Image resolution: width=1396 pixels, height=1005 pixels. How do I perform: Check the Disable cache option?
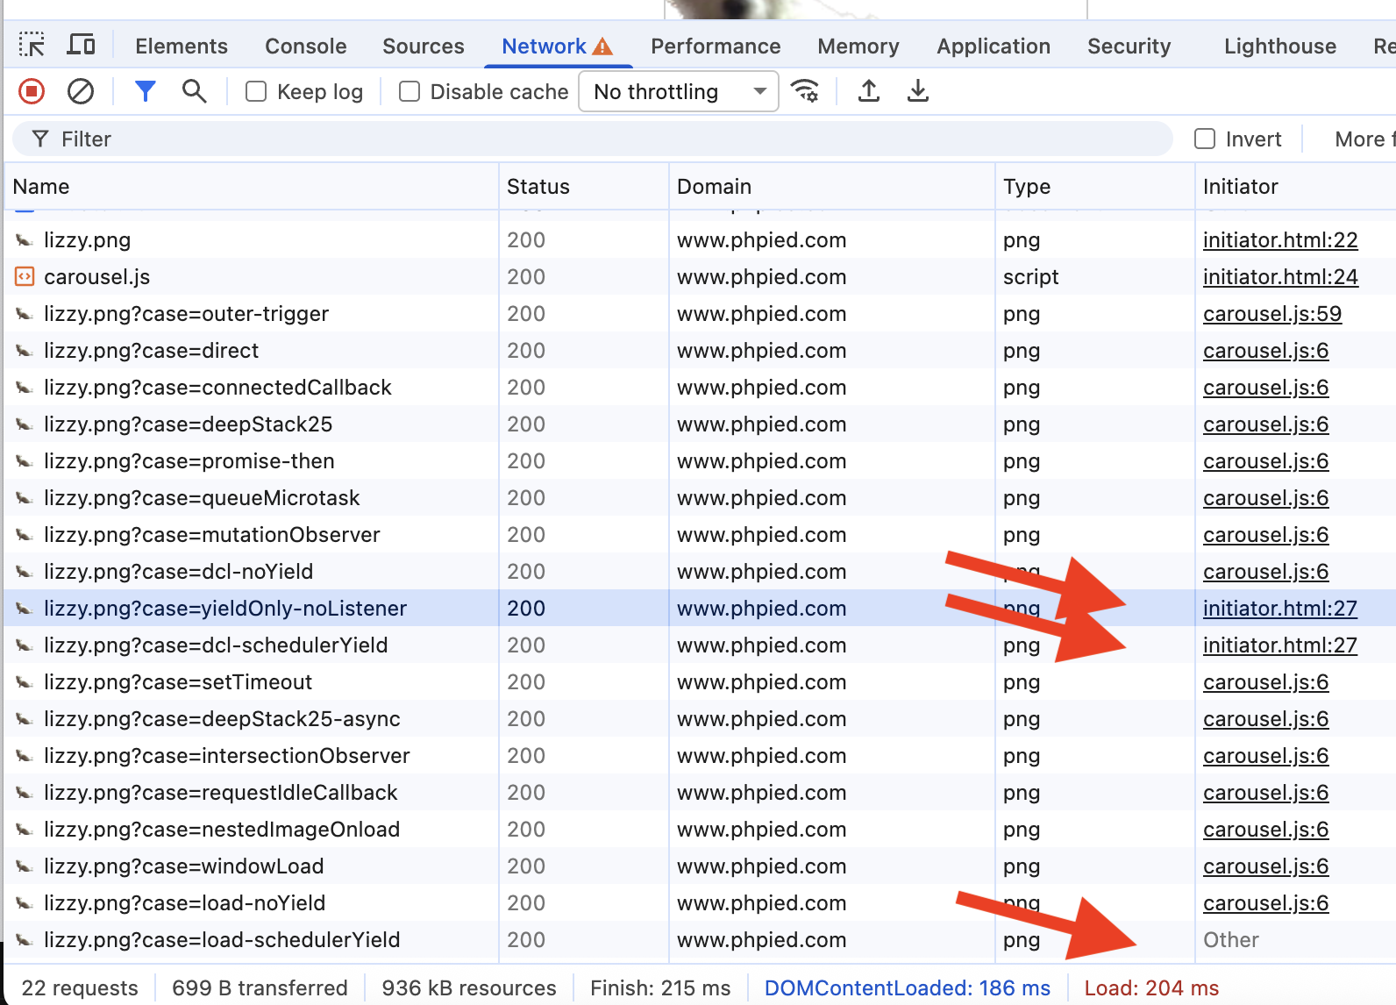410,91
